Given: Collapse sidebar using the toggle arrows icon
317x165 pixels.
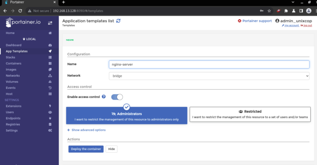Looking at the screenshot, I should click(50, 23).
